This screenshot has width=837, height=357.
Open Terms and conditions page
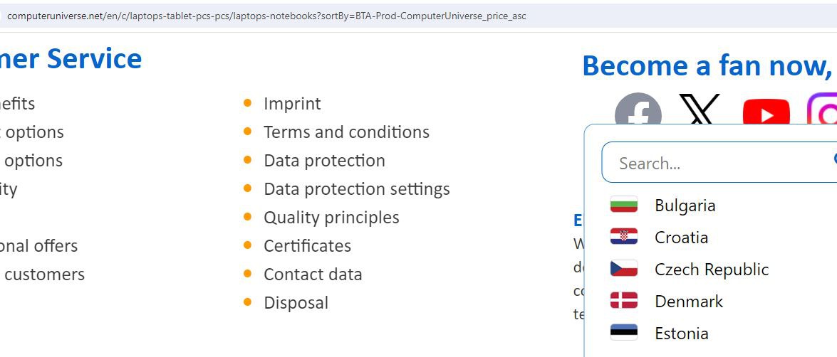click(346, 132)
